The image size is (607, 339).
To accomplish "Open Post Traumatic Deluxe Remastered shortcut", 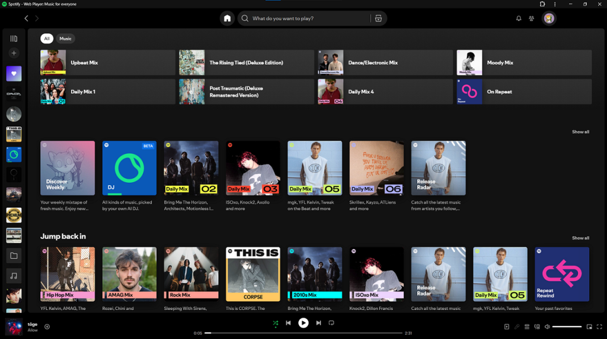I will pyautogui.click(x=247, y=92).
